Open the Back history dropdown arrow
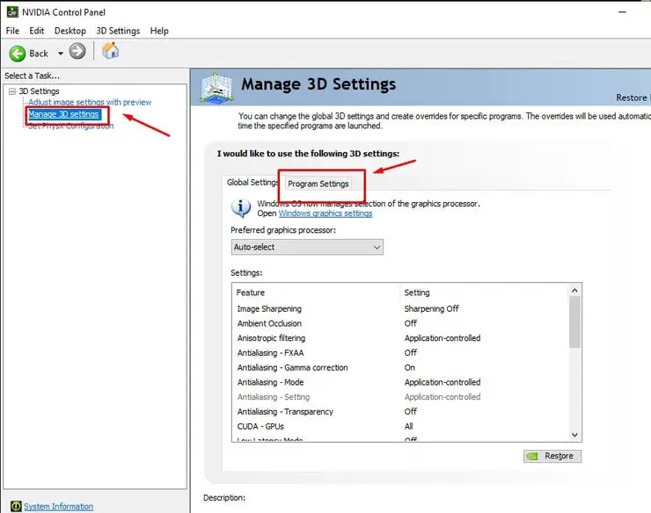The height and width of the screenshot is (513, 651). tap(61, 54)
